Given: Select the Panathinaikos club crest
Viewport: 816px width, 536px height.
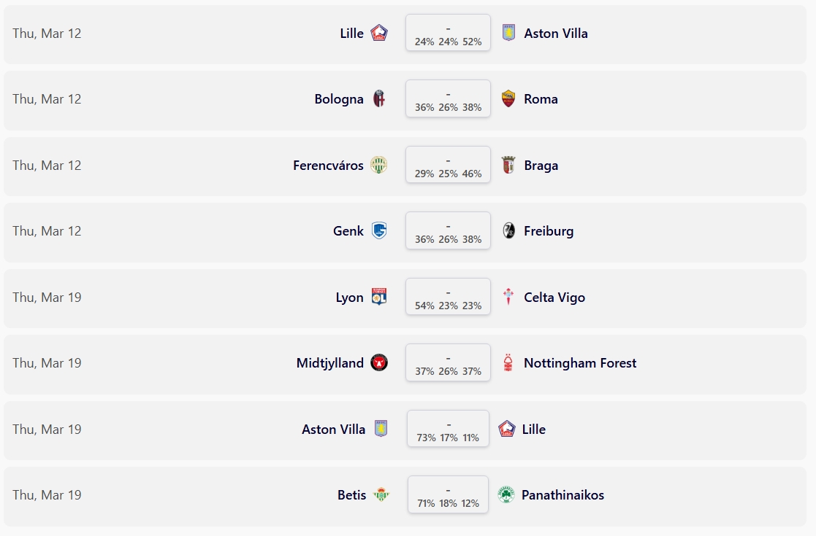Looking at the screenshot, I should [506, 495].
